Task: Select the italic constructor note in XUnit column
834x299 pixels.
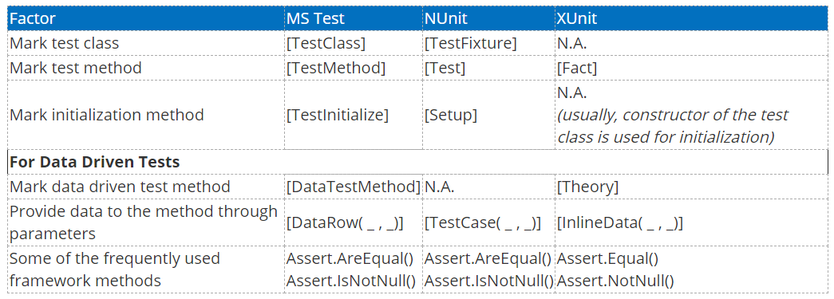Action: (672, 126)
